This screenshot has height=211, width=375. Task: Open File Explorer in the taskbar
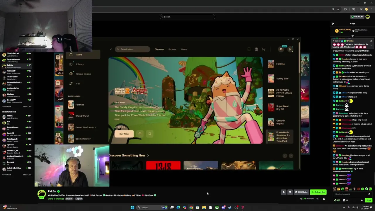204,207
